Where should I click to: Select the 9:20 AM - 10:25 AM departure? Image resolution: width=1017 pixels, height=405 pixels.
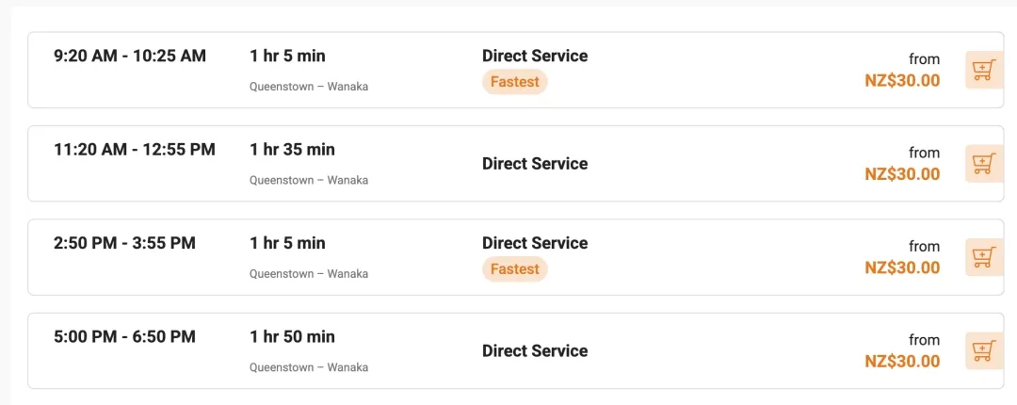click(x=516, y=70)
